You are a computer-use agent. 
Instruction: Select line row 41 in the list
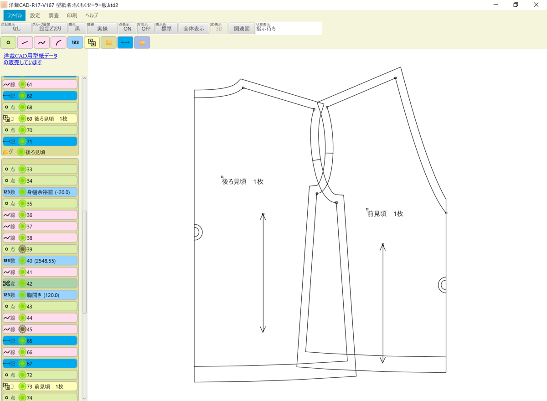tap(40, 272)
